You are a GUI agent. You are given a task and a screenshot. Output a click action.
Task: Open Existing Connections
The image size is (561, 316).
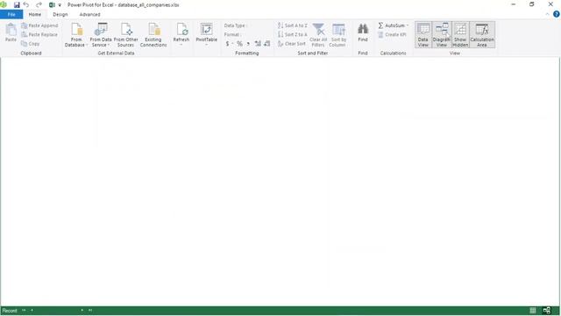tap(153, 35)
